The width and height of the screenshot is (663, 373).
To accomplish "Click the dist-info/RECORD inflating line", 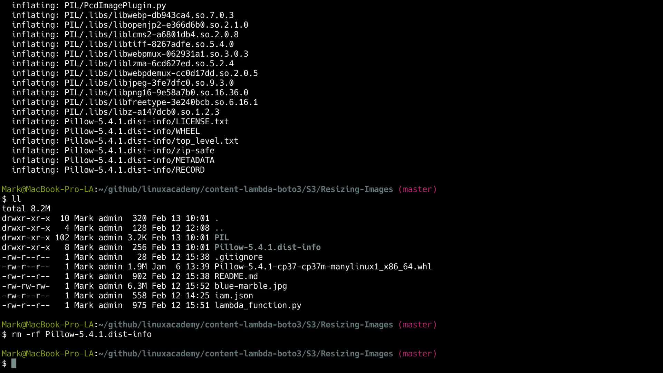I will (134, 170).
